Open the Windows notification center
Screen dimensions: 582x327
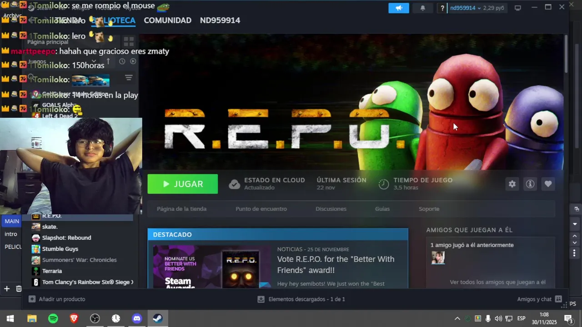click(568, 319)
